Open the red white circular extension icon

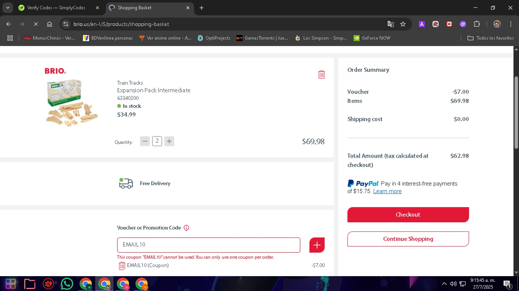tap(436, 24)
